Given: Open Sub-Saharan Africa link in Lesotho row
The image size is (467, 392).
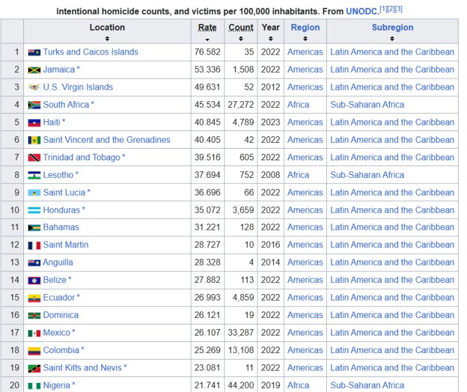Looking at the screenshot, I should click(x=367, y=175).
